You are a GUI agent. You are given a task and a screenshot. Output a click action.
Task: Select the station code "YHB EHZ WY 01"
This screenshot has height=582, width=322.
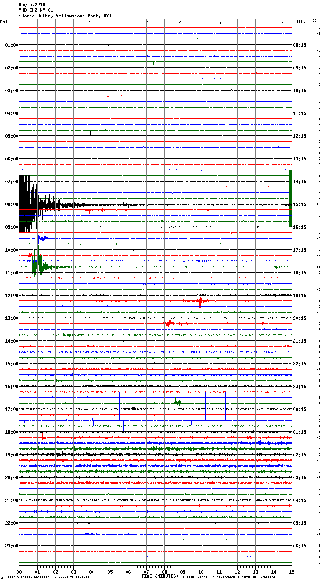[x=36, y=10]
